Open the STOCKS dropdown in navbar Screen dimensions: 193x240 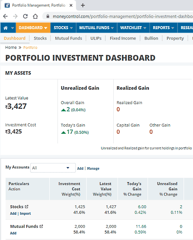pos(63,28)
